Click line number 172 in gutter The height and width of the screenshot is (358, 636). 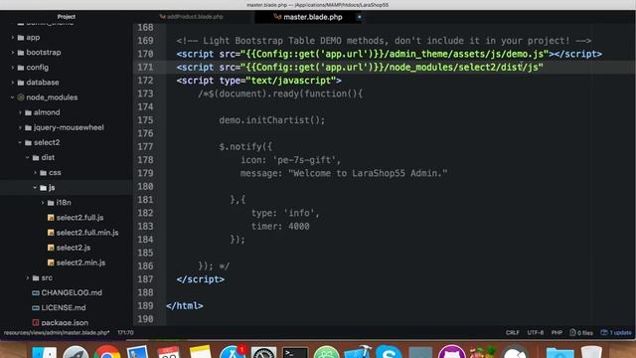tap(145, 81)
